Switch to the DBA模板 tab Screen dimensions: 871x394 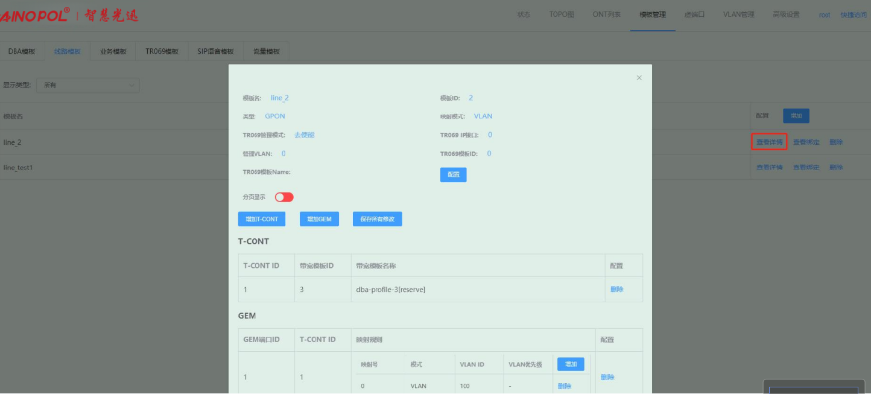22,51
